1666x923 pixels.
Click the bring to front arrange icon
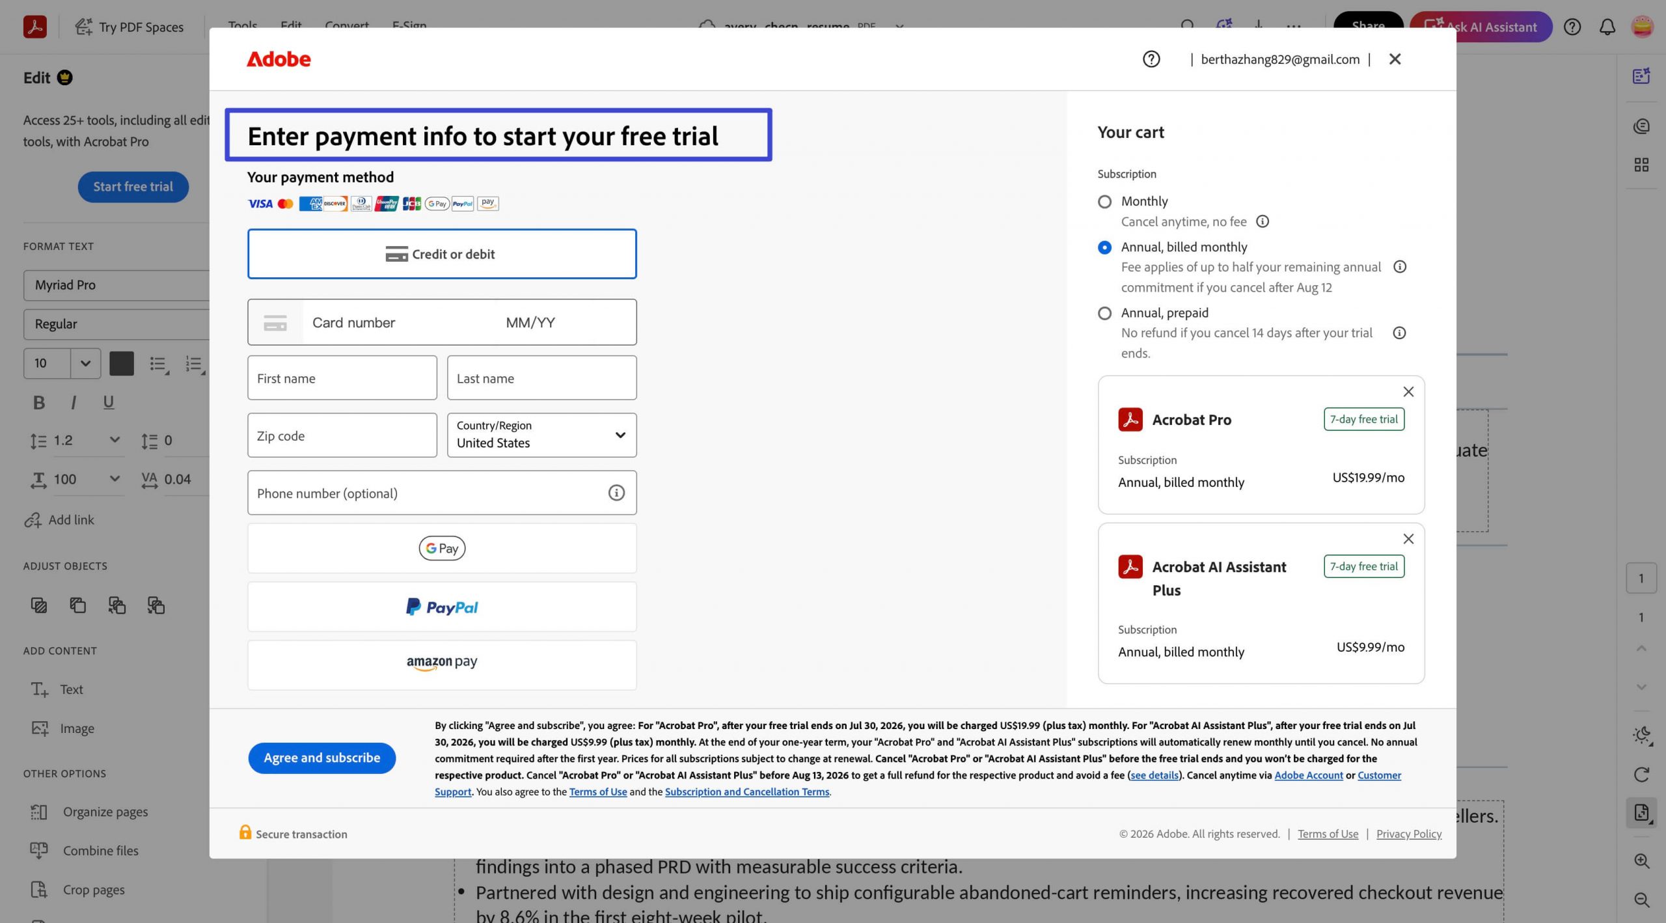[39, 605]
